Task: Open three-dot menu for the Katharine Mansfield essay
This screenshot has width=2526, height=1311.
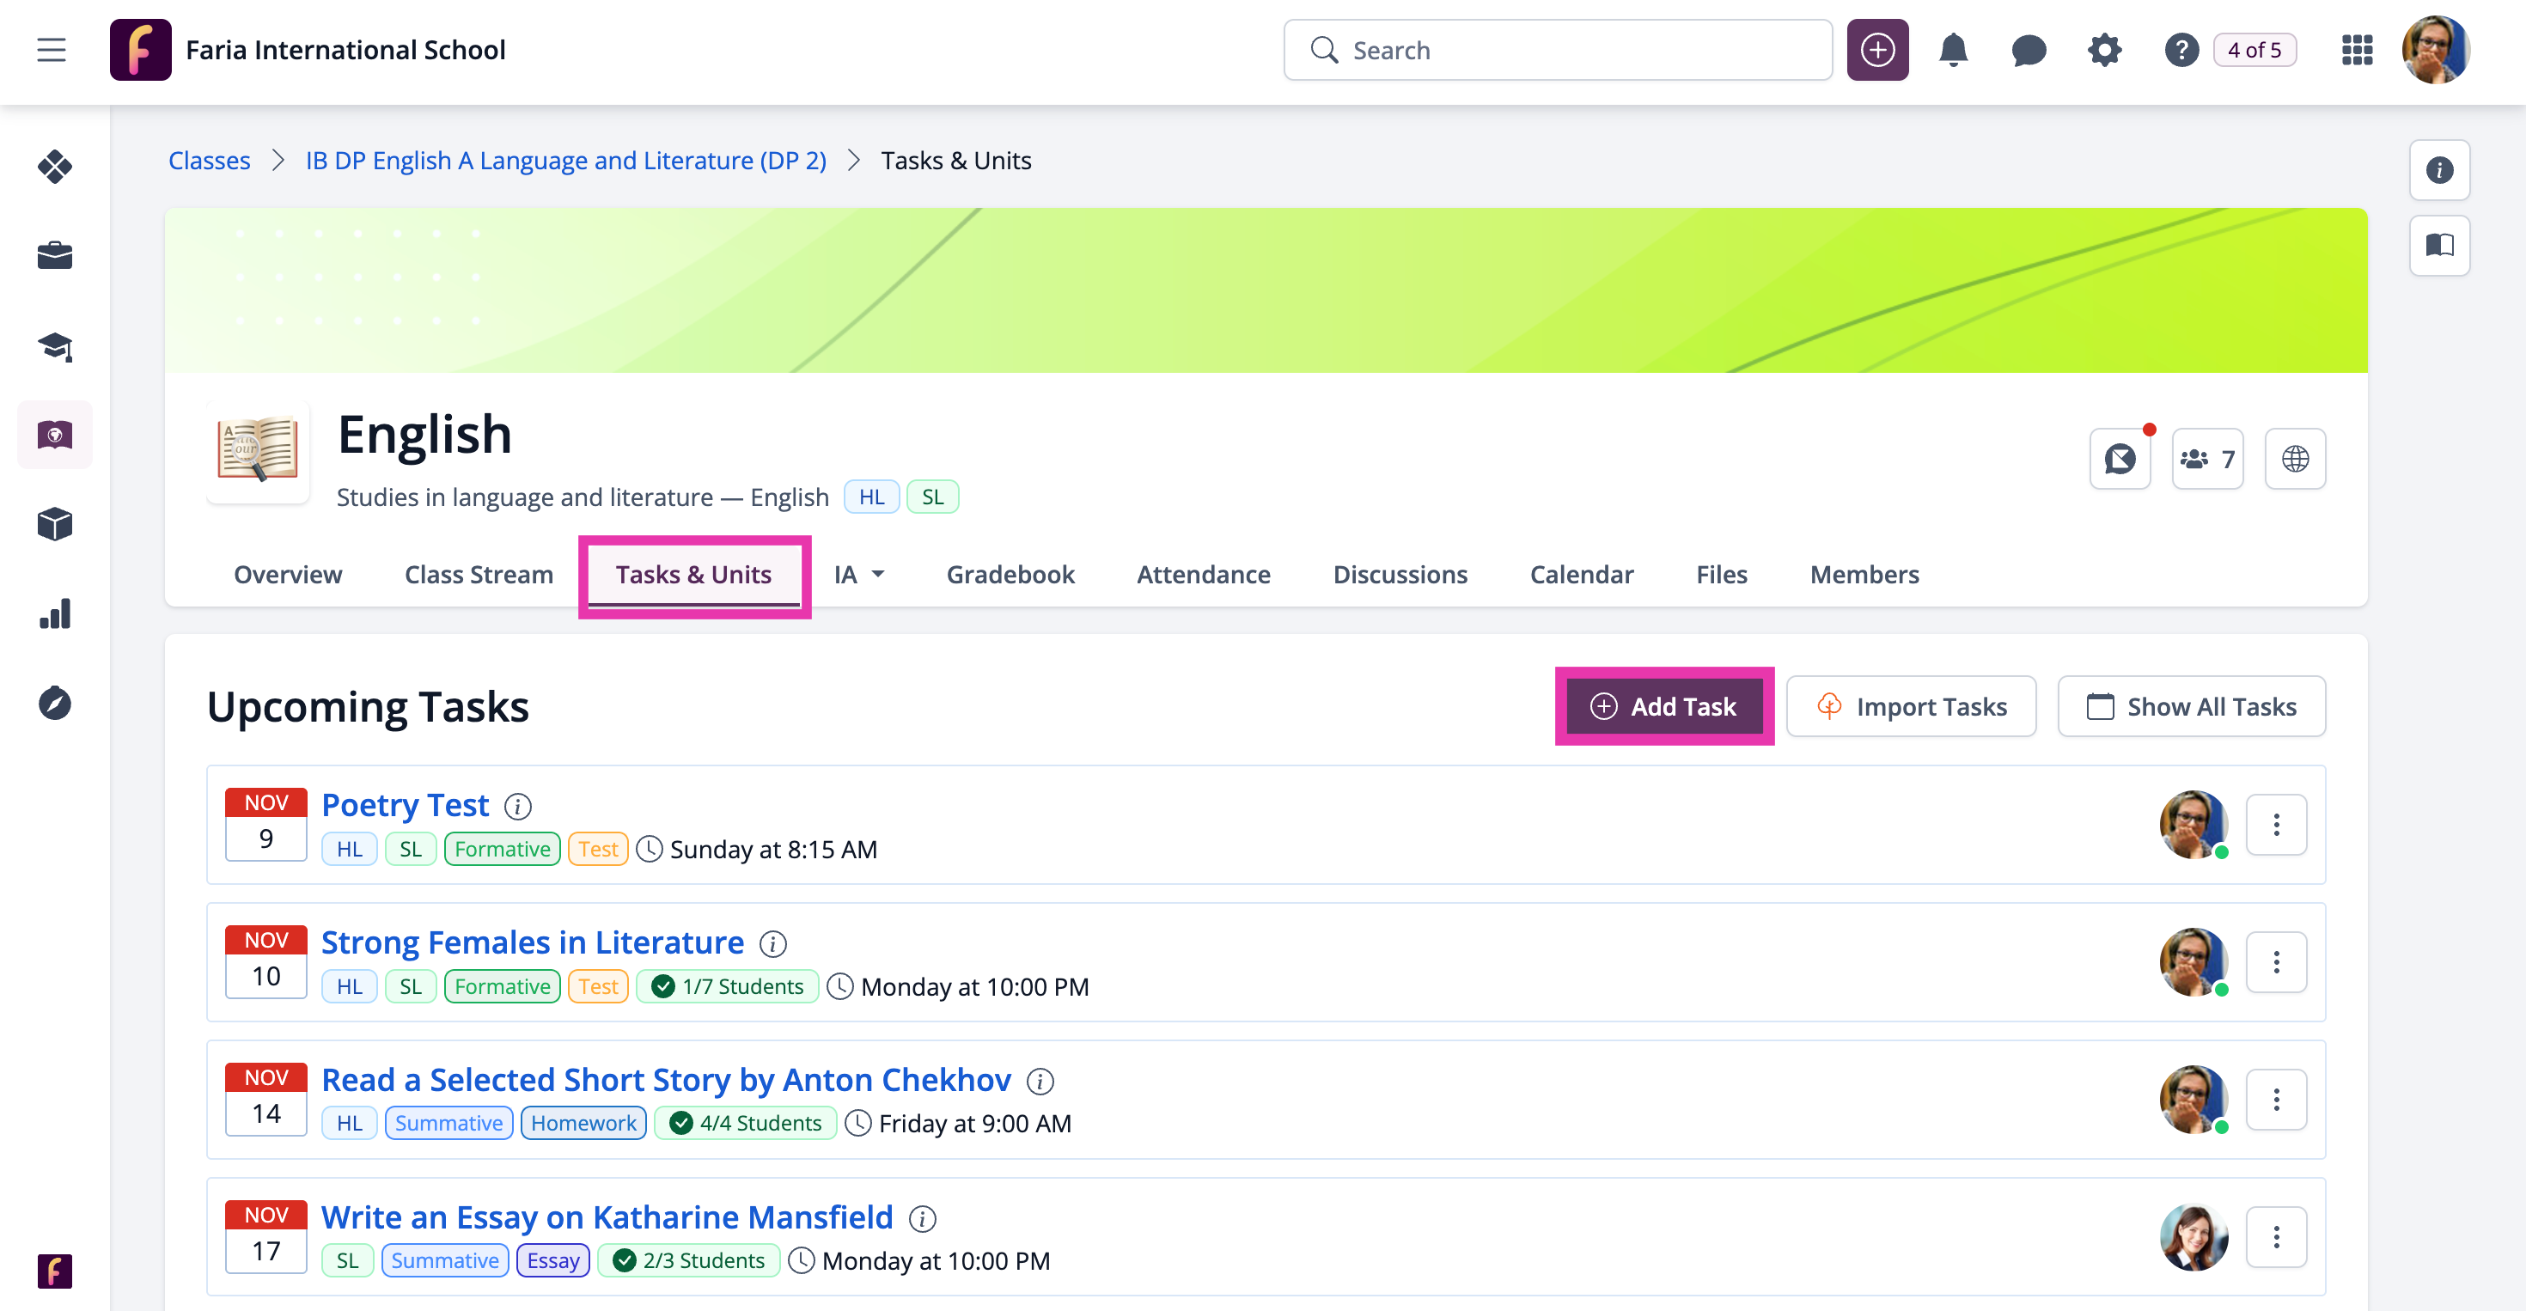Action: coord(2276,1236)
